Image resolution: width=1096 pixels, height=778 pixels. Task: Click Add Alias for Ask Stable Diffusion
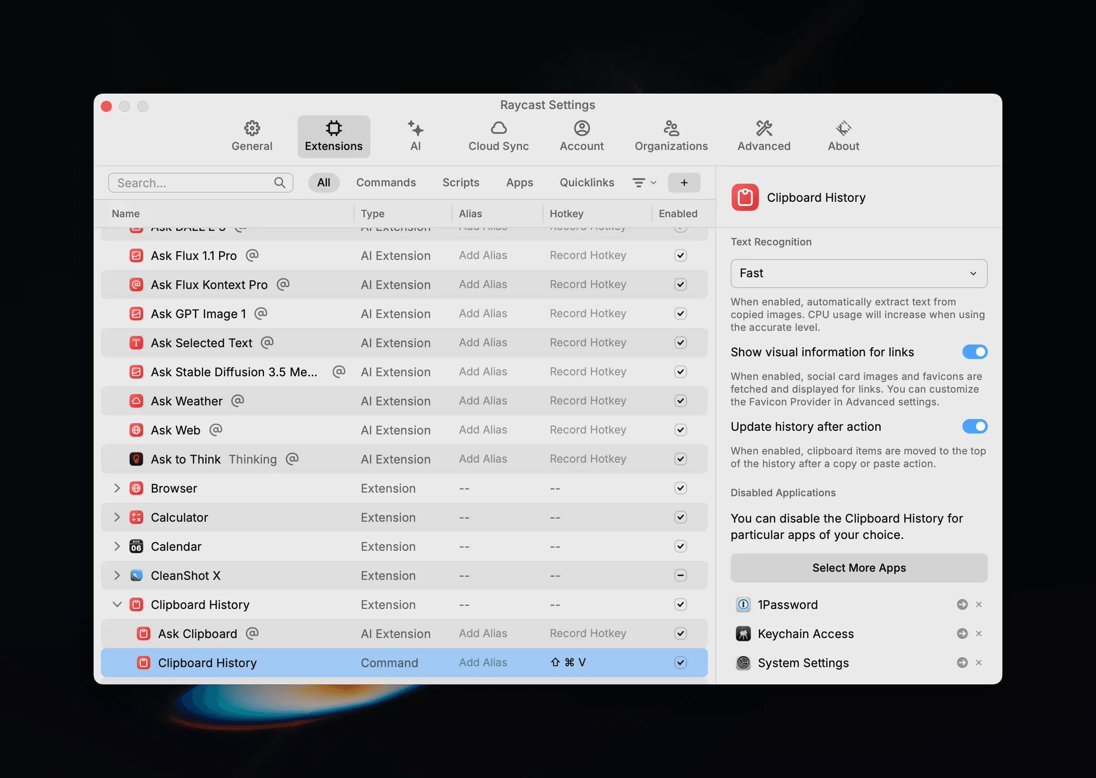pos(483,372)
